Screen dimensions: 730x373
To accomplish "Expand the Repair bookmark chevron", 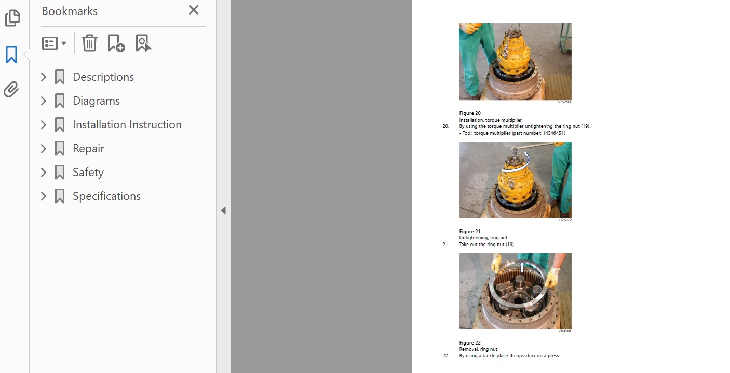I will coord(44,149).
